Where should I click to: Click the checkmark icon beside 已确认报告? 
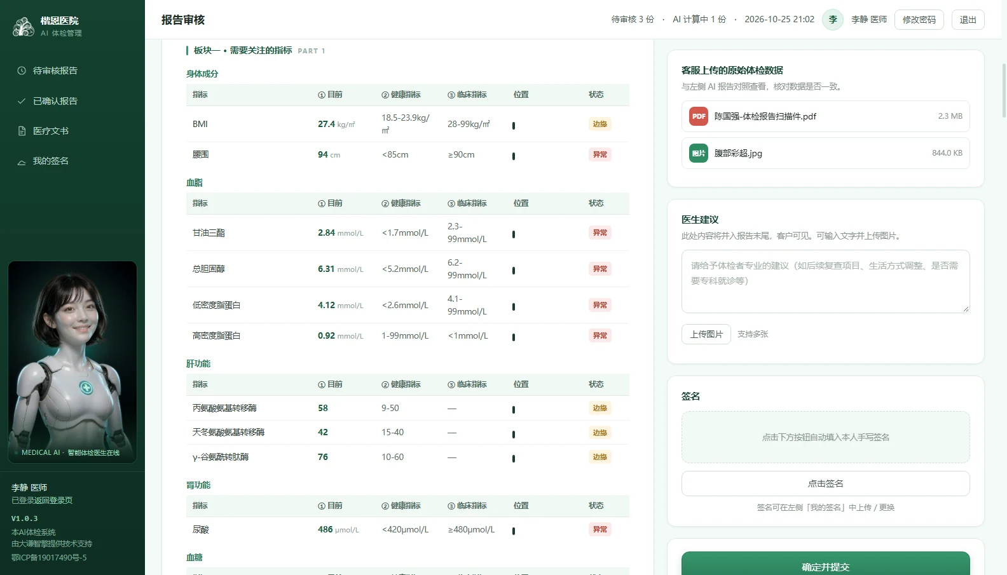(x=22, y=101)
